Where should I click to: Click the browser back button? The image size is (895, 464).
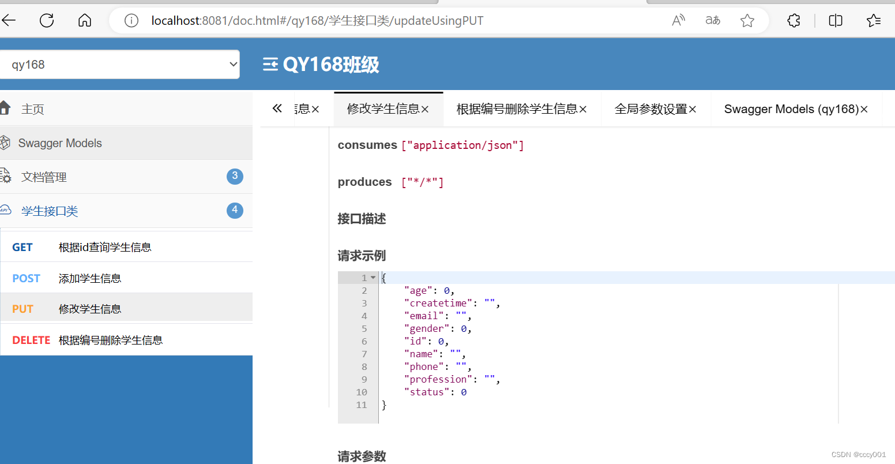[10, 20]
